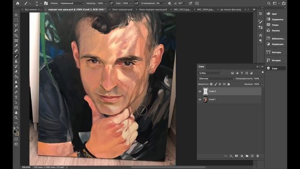
Task: Open brush settings panel icon in options bar
Action: tap(46, 3)
